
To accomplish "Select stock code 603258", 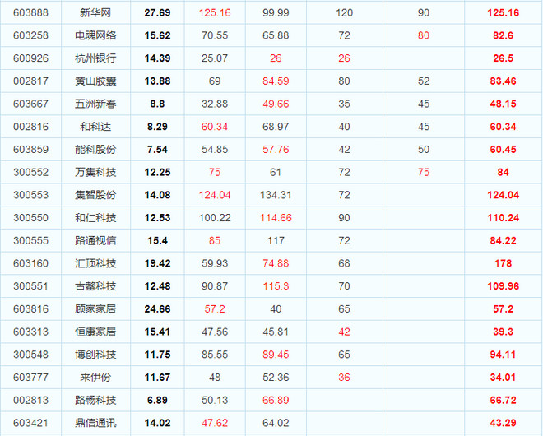I will click(x=30, y=35).
